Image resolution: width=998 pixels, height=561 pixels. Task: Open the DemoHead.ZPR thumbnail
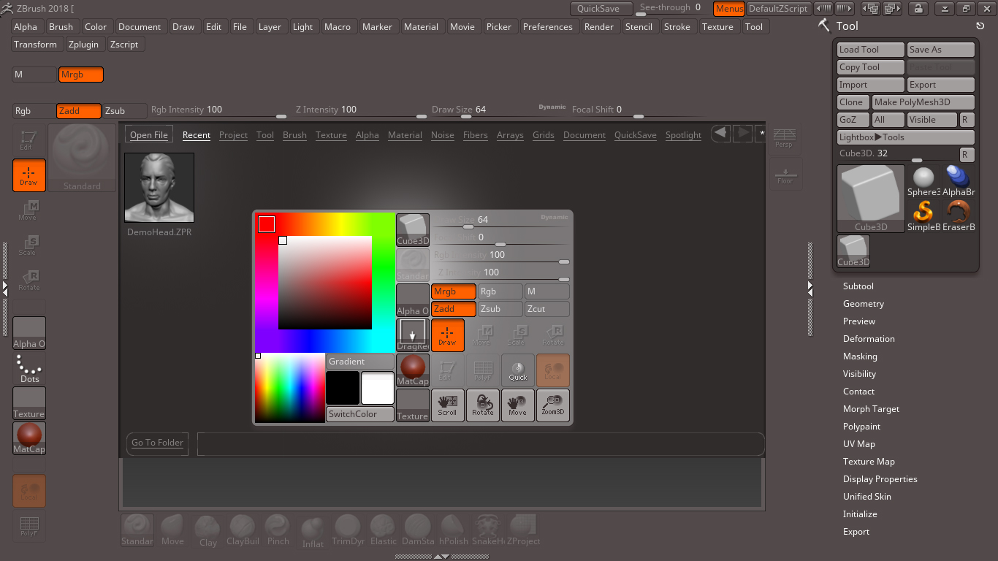(x=159, y=188)
